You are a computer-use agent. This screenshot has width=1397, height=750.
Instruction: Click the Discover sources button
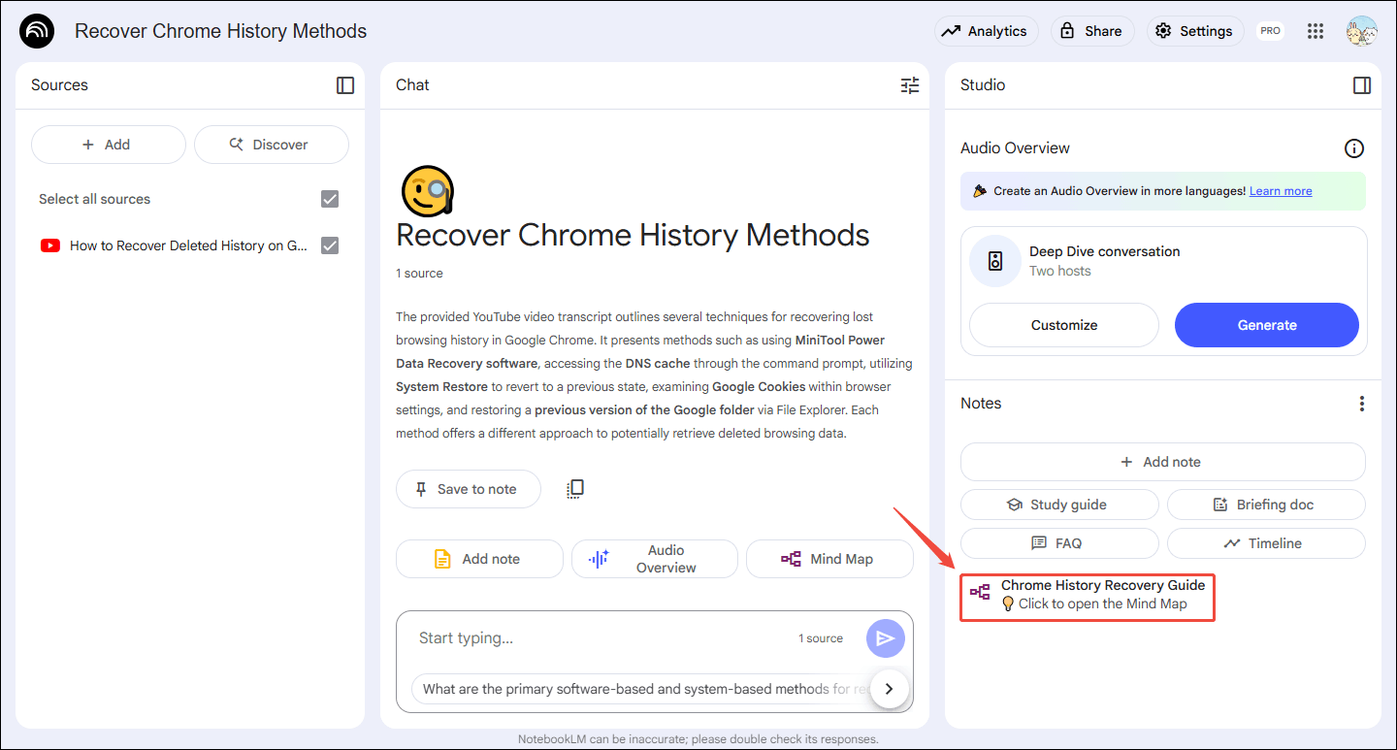(271, 145)
